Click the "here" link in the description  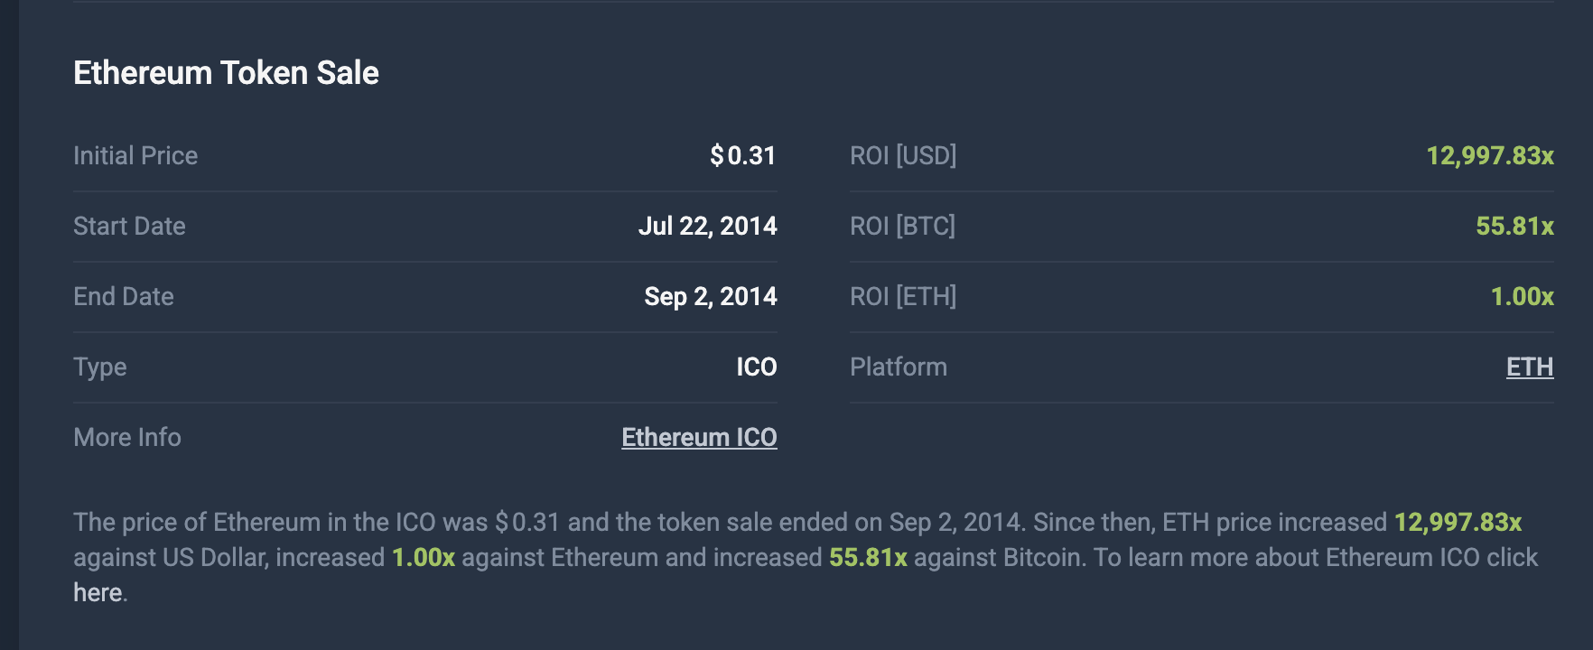click(x=98, y=592)
